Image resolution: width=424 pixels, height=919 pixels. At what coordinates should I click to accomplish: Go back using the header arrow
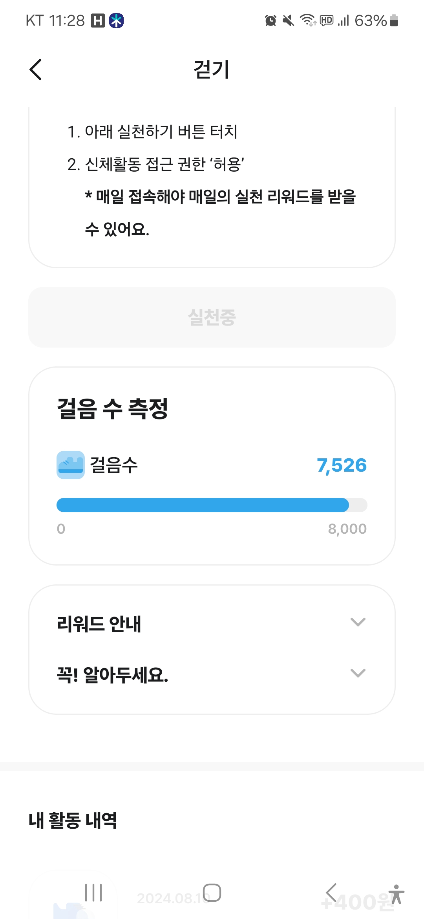[36, 70]
